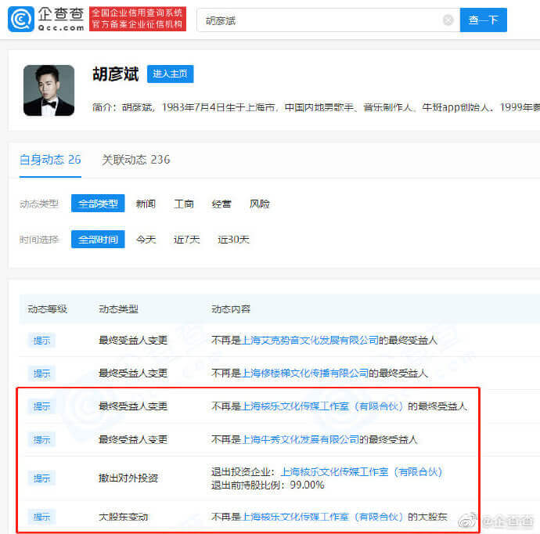Open the 上海艾克韵音文化发展有限公司 link
The image size is (540, 534).
tap(311, 341)
